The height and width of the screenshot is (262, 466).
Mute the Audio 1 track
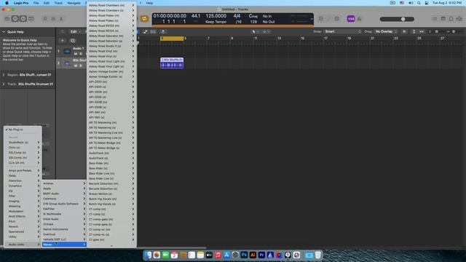76,54
